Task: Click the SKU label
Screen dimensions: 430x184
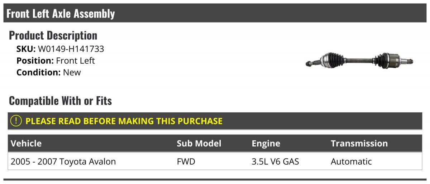Action: click(26, 49)
